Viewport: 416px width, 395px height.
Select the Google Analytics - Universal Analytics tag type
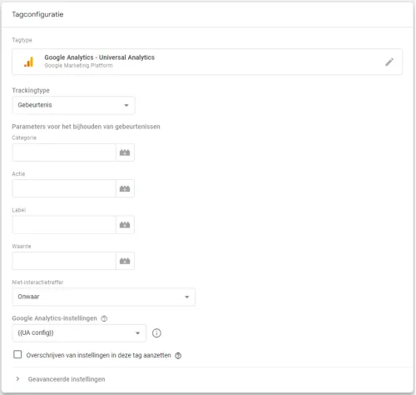207,62
